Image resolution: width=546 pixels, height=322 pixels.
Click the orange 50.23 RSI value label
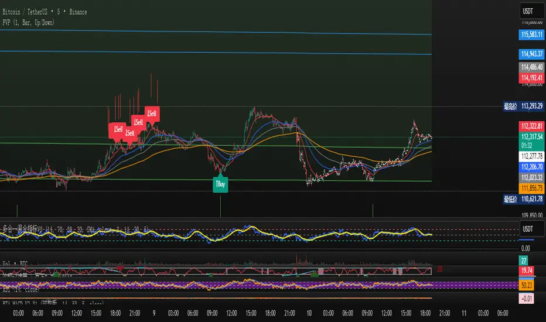click(x=527, y=286)
